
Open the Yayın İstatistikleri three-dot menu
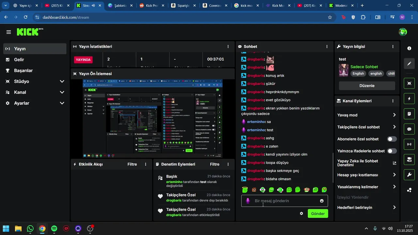[x=228, y=47]
